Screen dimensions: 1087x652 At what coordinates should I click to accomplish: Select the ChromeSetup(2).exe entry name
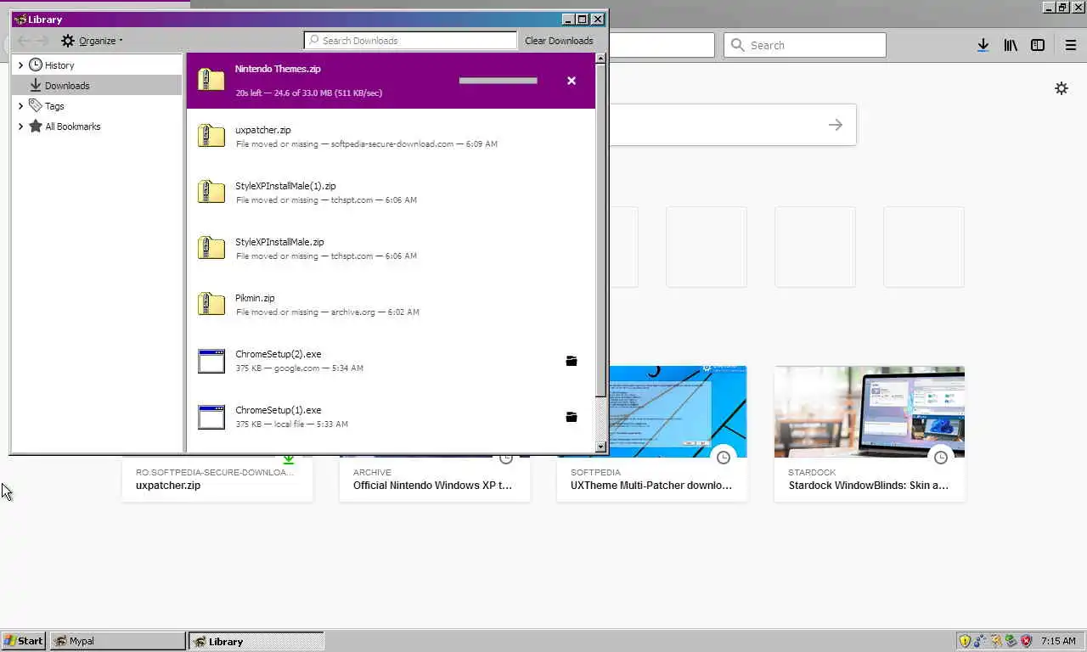278,354
